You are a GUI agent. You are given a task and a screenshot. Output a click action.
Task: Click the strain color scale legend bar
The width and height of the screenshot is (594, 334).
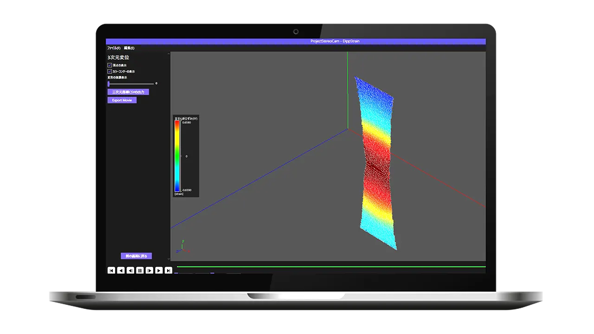[x=177, y=156]
